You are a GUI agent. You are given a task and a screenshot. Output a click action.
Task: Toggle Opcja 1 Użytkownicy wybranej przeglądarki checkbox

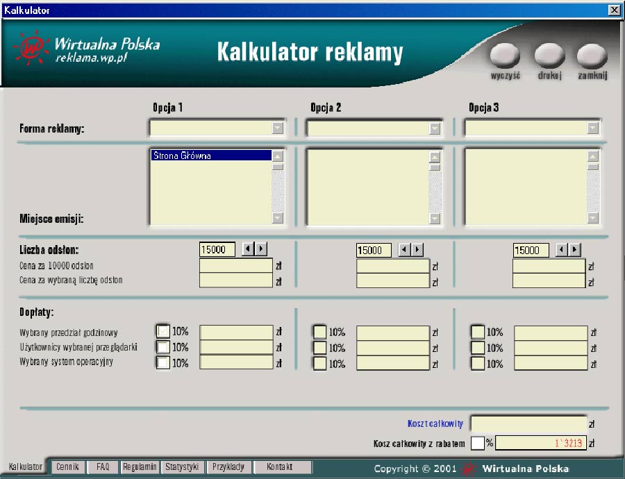[x=162, y=346]
